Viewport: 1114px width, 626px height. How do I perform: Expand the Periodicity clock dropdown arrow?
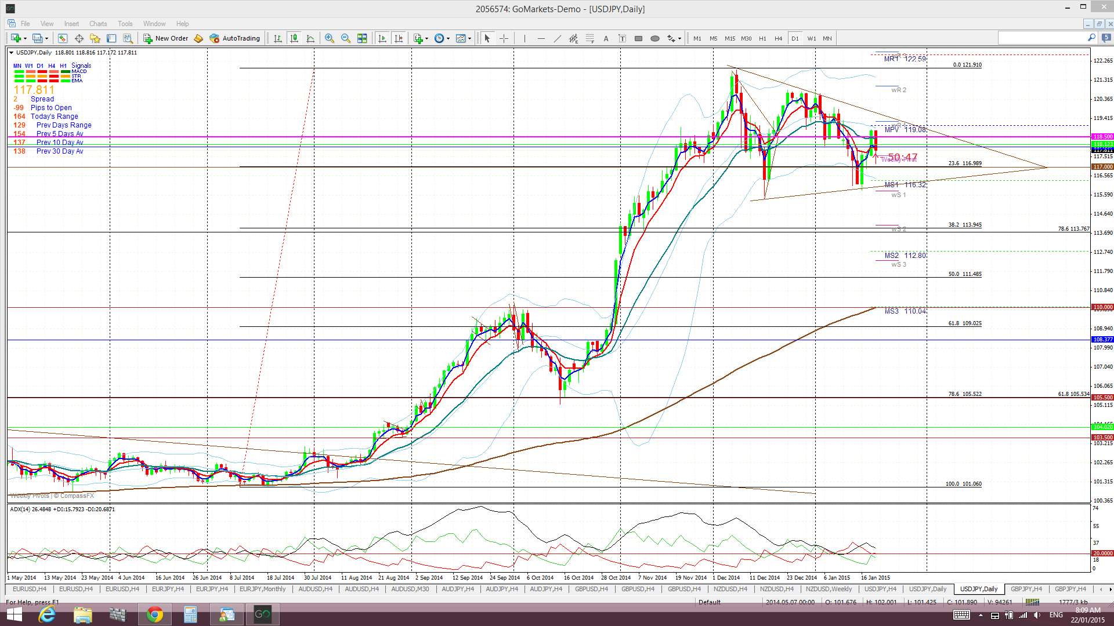click(448, 39)
